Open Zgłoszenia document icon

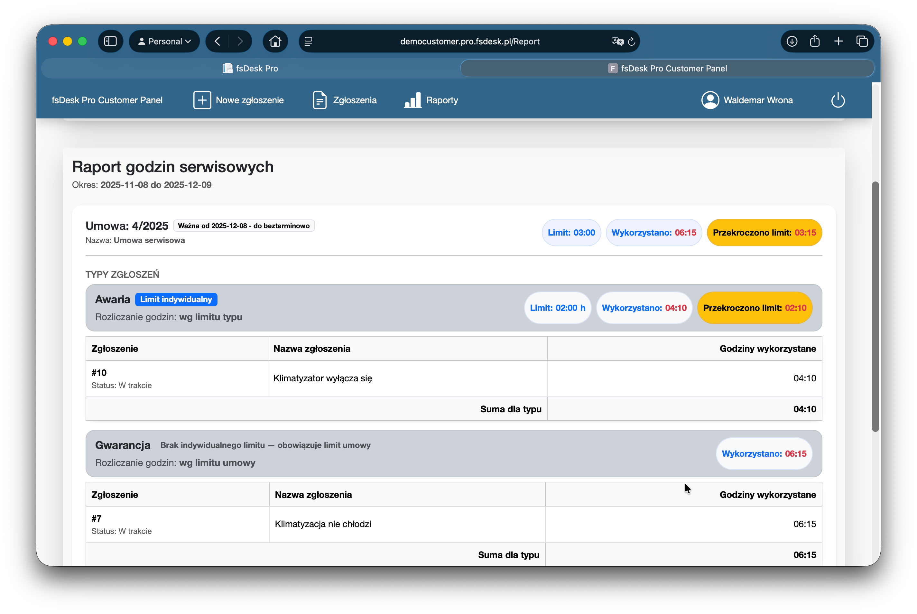pyautogui.click(x=320, y=100)
